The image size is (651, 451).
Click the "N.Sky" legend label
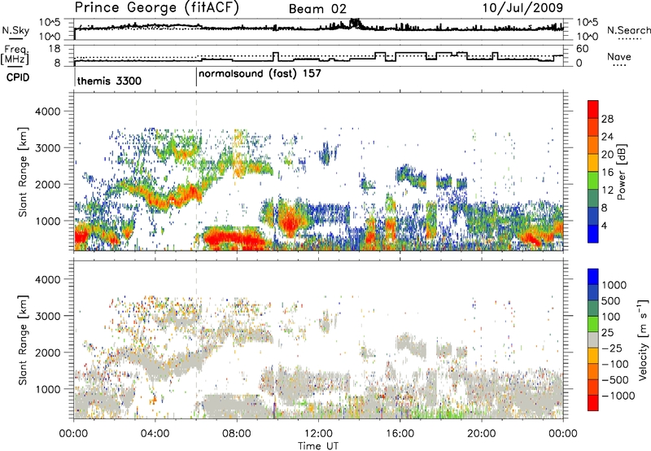click(15, 30)
